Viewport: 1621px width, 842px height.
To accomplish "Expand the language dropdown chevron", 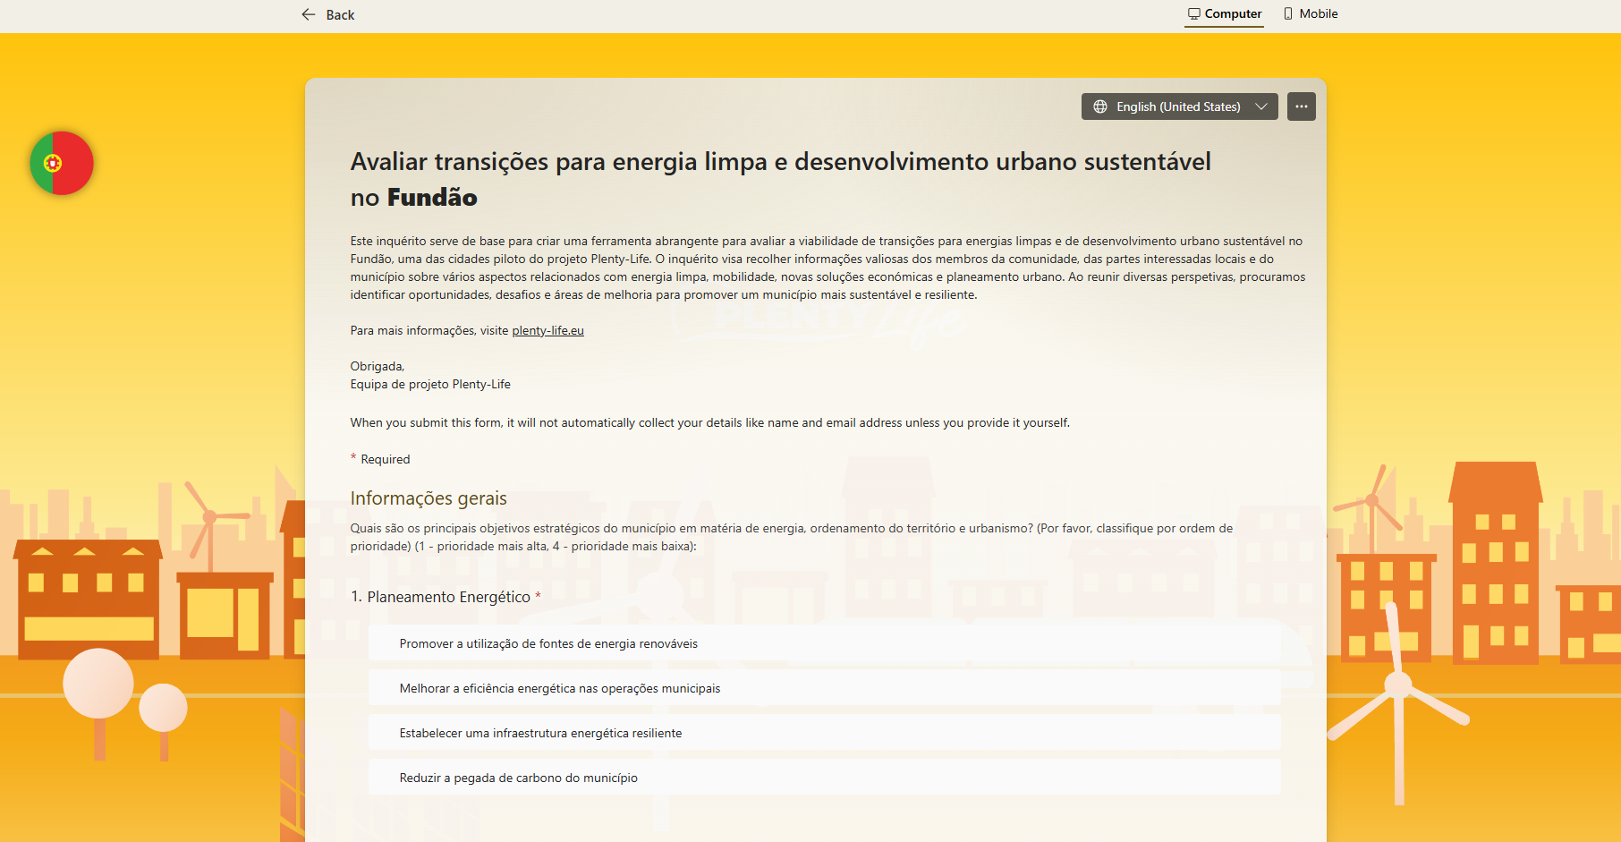I will coord(1261,106).
